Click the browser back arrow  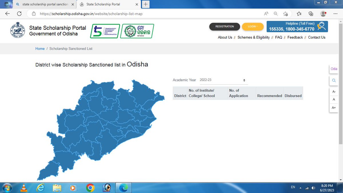point(7,13)
